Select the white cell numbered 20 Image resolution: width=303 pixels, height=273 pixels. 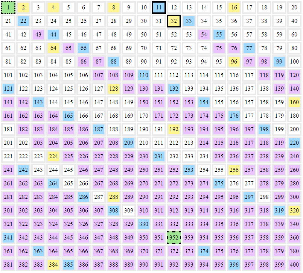[294, 8]
